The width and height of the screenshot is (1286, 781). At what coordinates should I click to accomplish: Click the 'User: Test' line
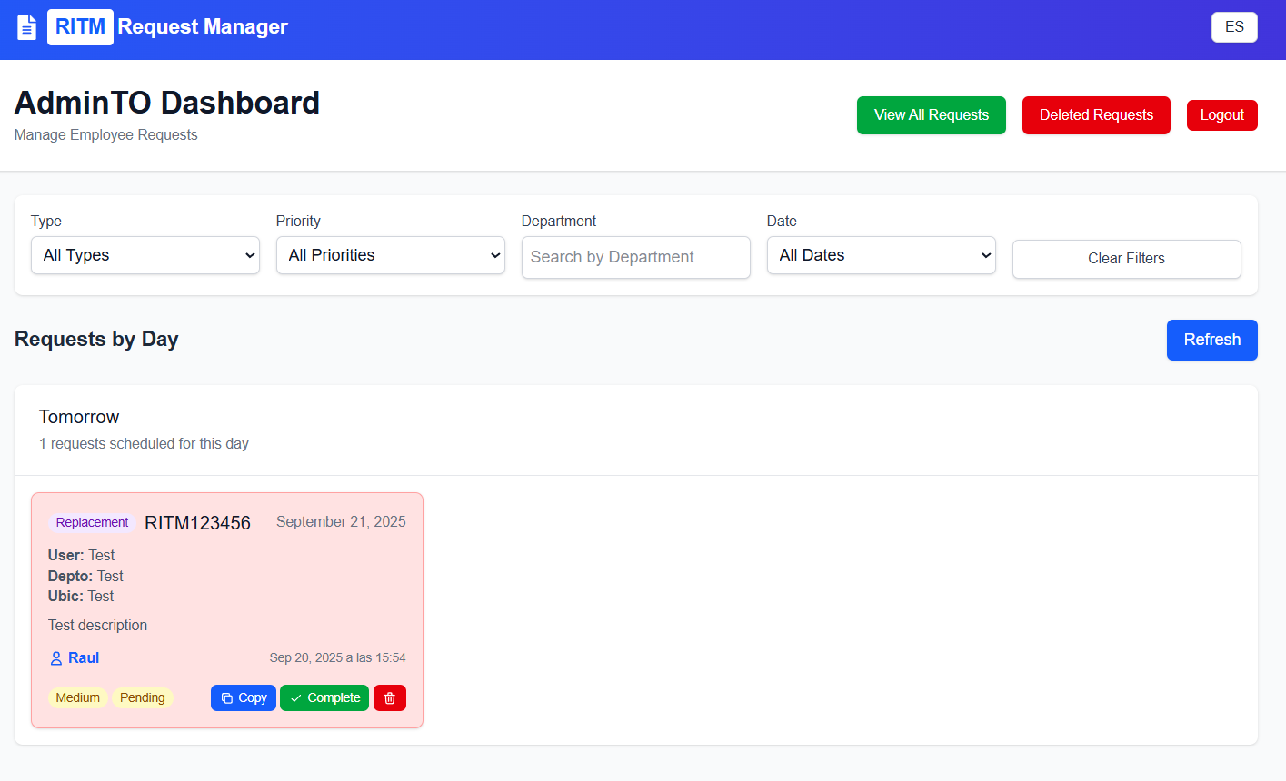pyautogui.click(x=81, y=556)
